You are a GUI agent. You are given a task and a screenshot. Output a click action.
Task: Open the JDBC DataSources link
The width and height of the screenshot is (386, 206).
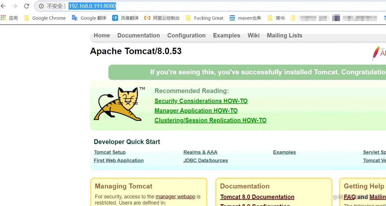(x=206, y=160)
